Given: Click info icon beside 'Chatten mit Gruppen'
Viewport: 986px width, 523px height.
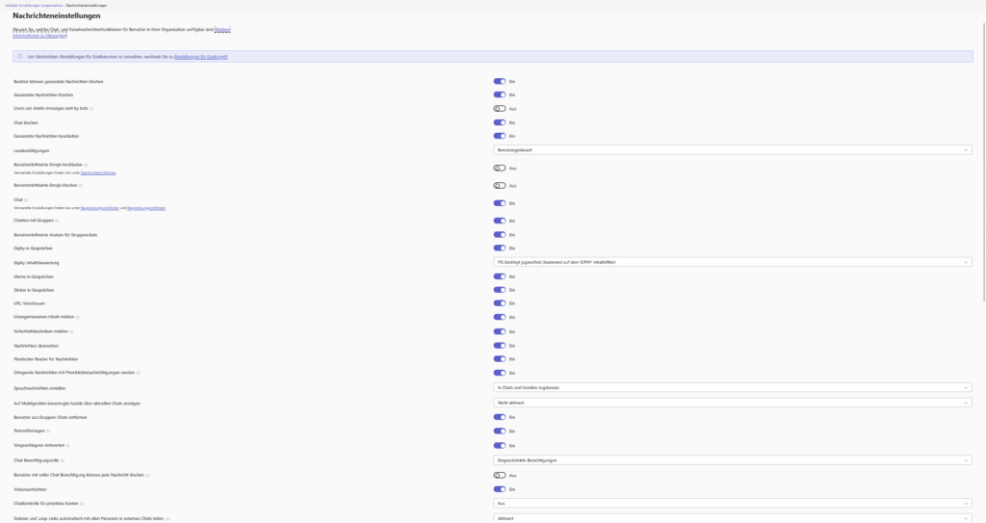Looking at the screenshot, I should (x=56, y=221).
